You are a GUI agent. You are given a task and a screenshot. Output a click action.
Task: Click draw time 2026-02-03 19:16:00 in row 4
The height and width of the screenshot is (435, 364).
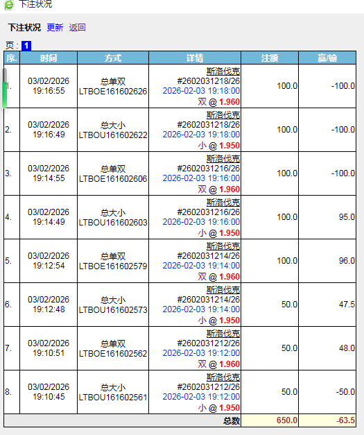click(201, 222)
